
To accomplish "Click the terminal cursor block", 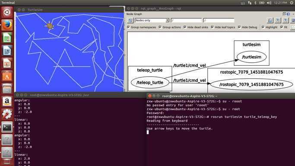I will point(148,132).
